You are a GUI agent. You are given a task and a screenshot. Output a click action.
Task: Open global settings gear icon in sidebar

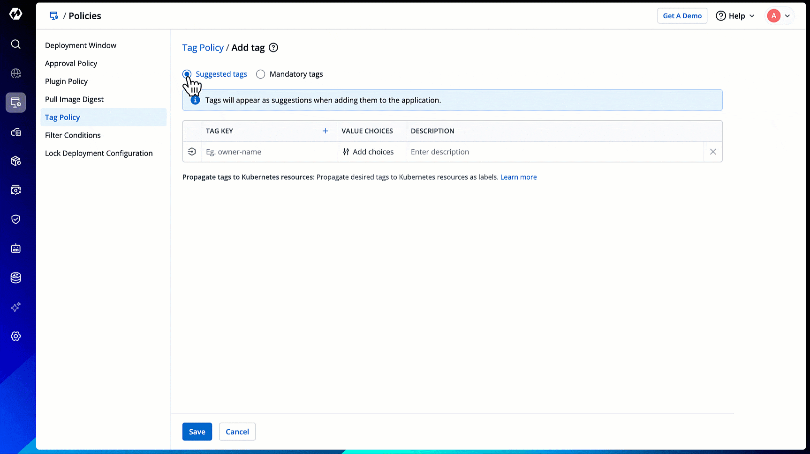coord(15,336)
